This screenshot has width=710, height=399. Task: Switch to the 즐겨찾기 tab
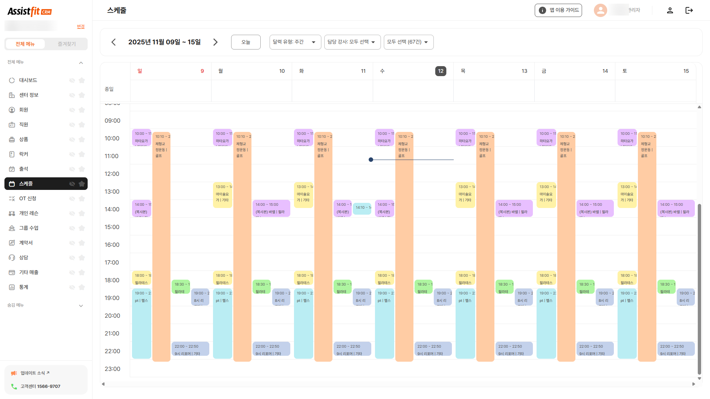(67, 44)
